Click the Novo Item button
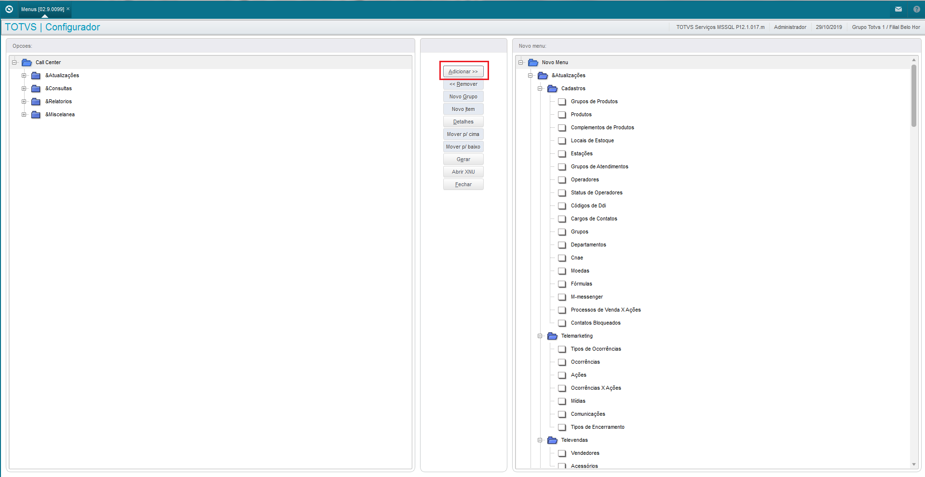Viewport: 925px width, 477px height. [x=463, y=109]
